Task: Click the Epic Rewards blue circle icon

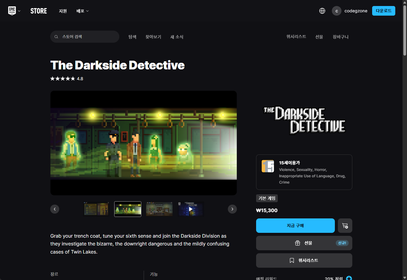Action: point(349,278)
